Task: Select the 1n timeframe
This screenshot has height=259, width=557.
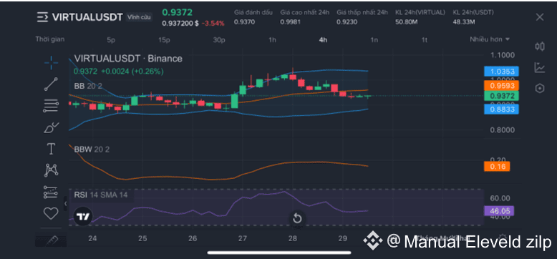Action: pyautogui.click(x=374, y=40)
